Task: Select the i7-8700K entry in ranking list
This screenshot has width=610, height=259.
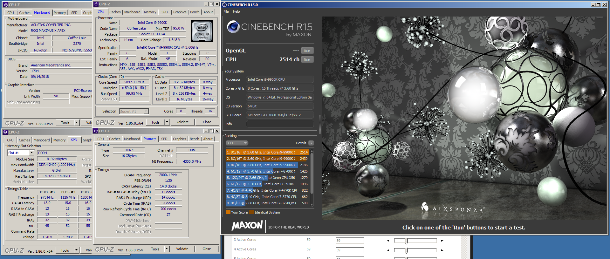Action: tap(267, 171)
